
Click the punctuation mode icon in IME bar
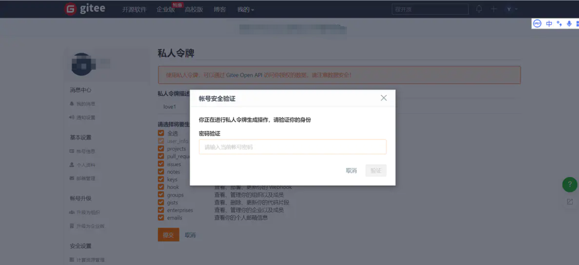[559, 23]
